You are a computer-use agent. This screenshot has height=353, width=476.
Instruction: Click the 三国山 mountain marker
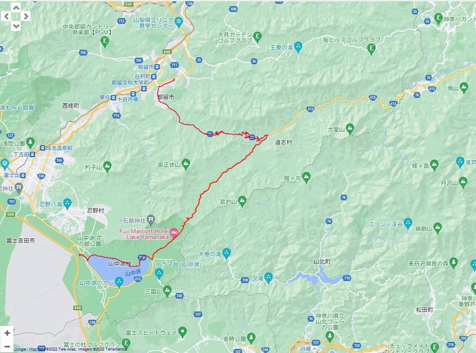click(167, 291)
